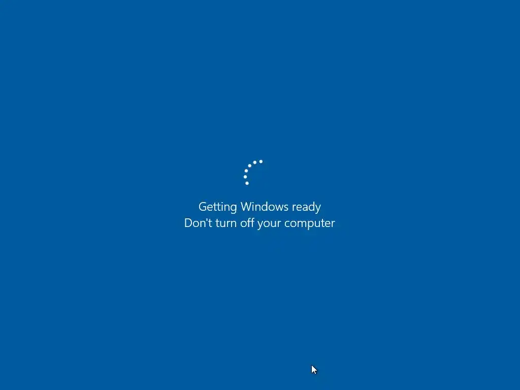Click the third spinner dot from the top
This screenshot has height=390, width=520.
coord(250,166)
